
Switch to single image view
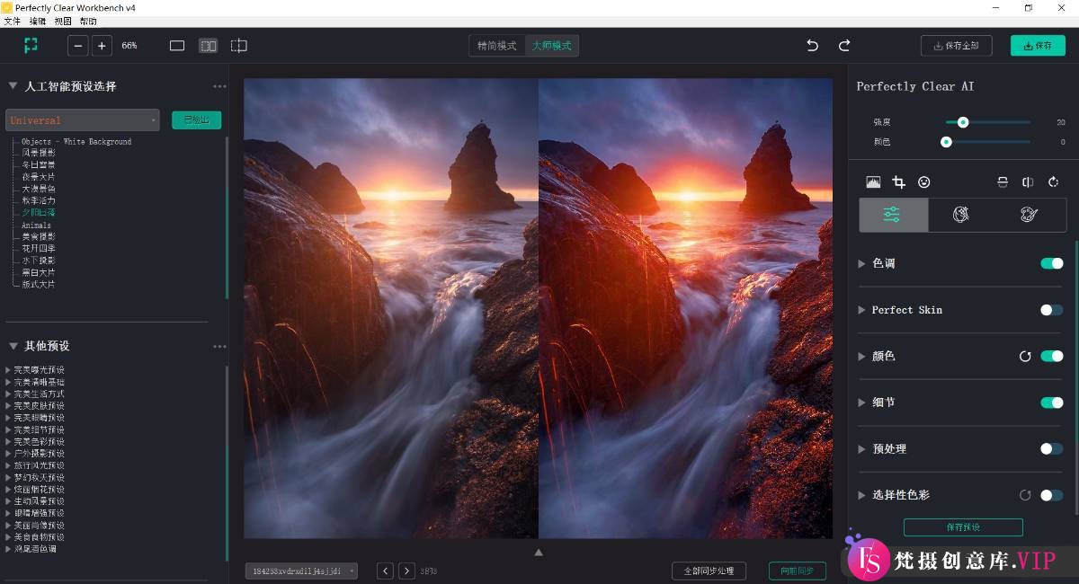click(x=177, y=45)
